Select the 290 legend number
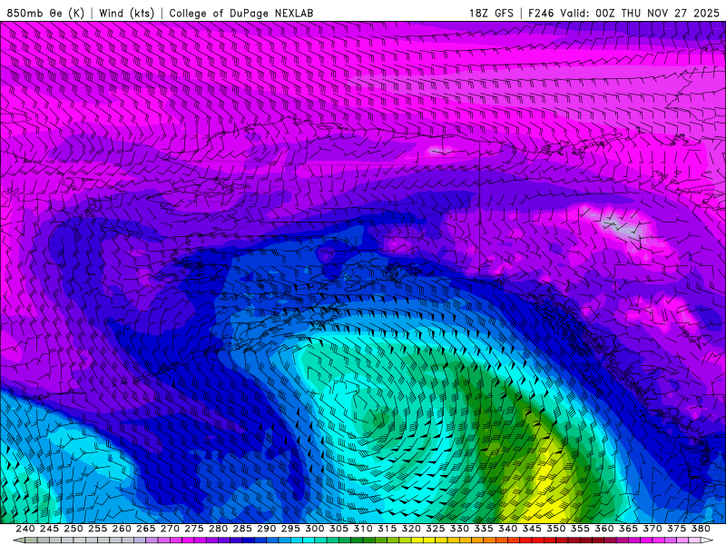Image resolution: width=726 pixels, height=545 pixels. (266, 529)
